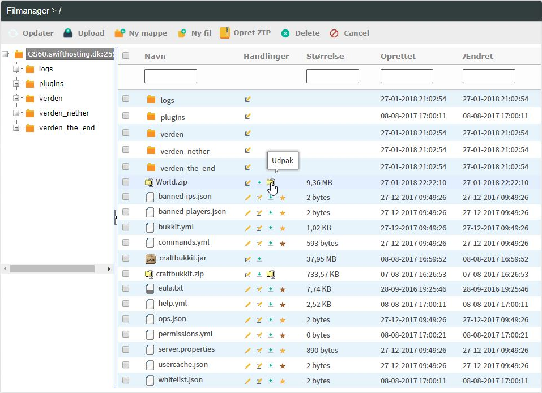Select the server.properties checkbox
The image size is (542, 393).
pos(126,349)
